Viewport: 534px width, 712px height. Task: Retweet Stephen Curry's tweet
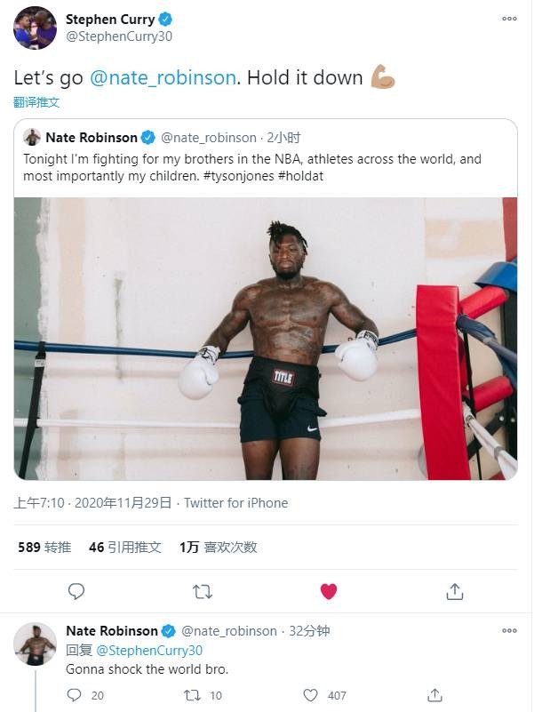pyautogui.click(x=203, y=591)
